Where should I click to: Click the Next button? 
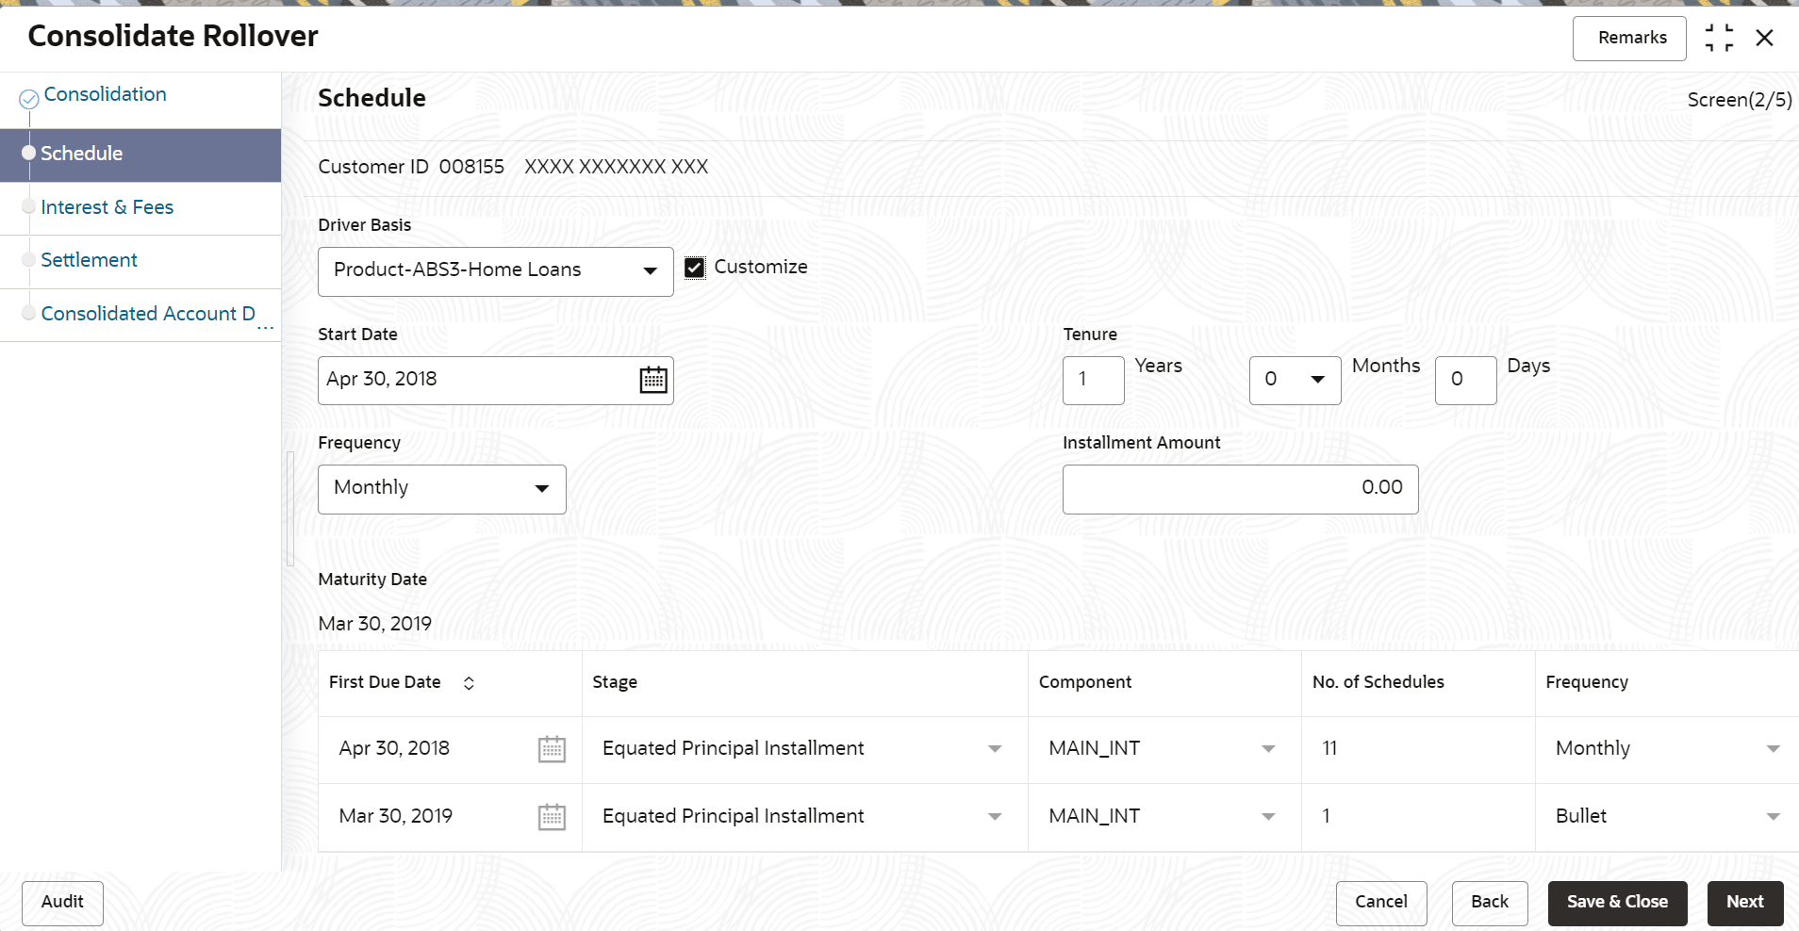point(1745,903)
